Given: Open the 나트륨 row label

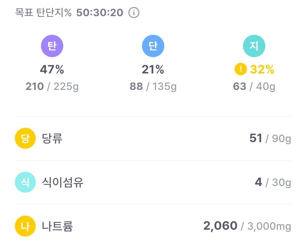Looking at the screenshot, I should click(x=57, y=226).
